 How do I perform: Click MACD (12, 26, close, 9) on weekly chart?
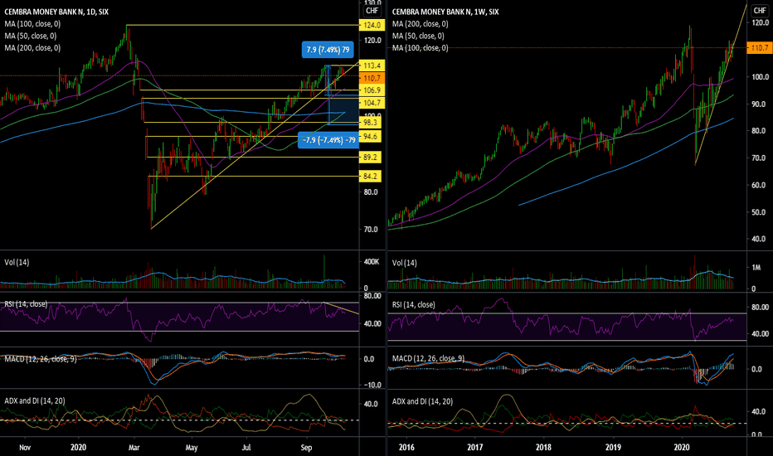coord(429,358)
